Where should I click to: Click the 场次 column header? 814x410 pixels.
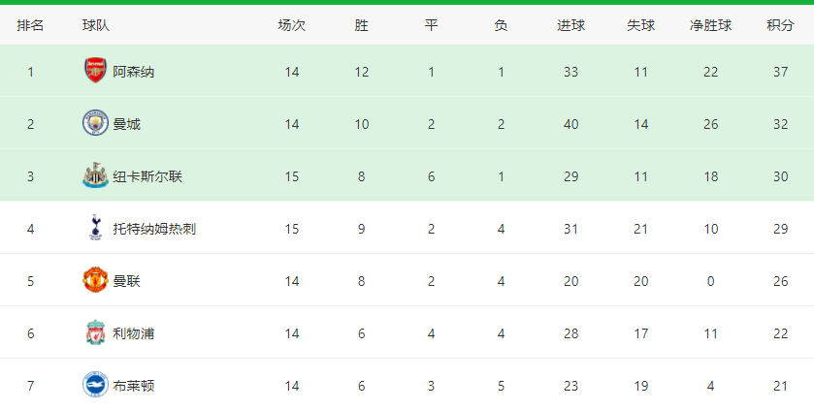tap(292, 25)
